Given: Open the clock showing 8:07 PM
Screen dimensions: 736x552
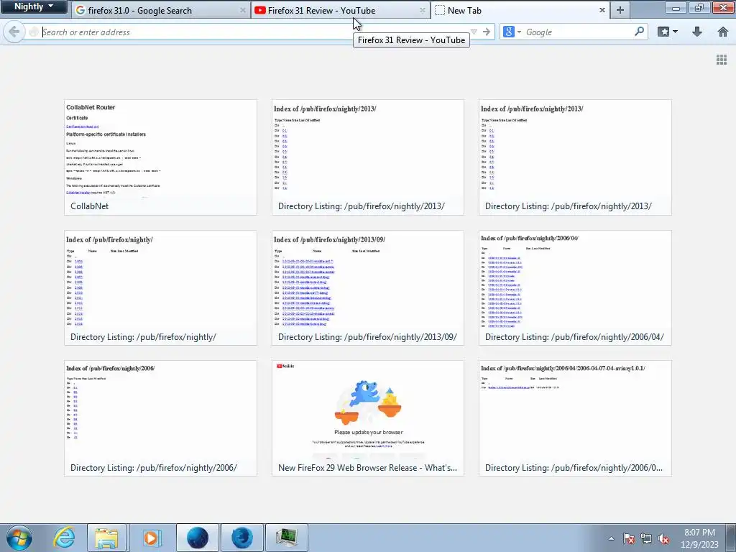Looking at the screenshot, I should click(699, 538).
